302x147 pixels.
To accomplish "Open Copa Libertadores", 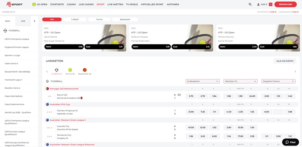I will coord(14,96).
